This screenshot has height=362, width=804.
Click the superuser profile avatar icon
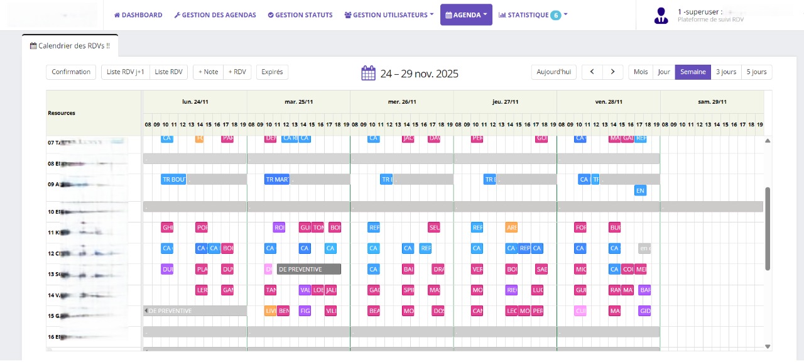[x=661, y=16]
